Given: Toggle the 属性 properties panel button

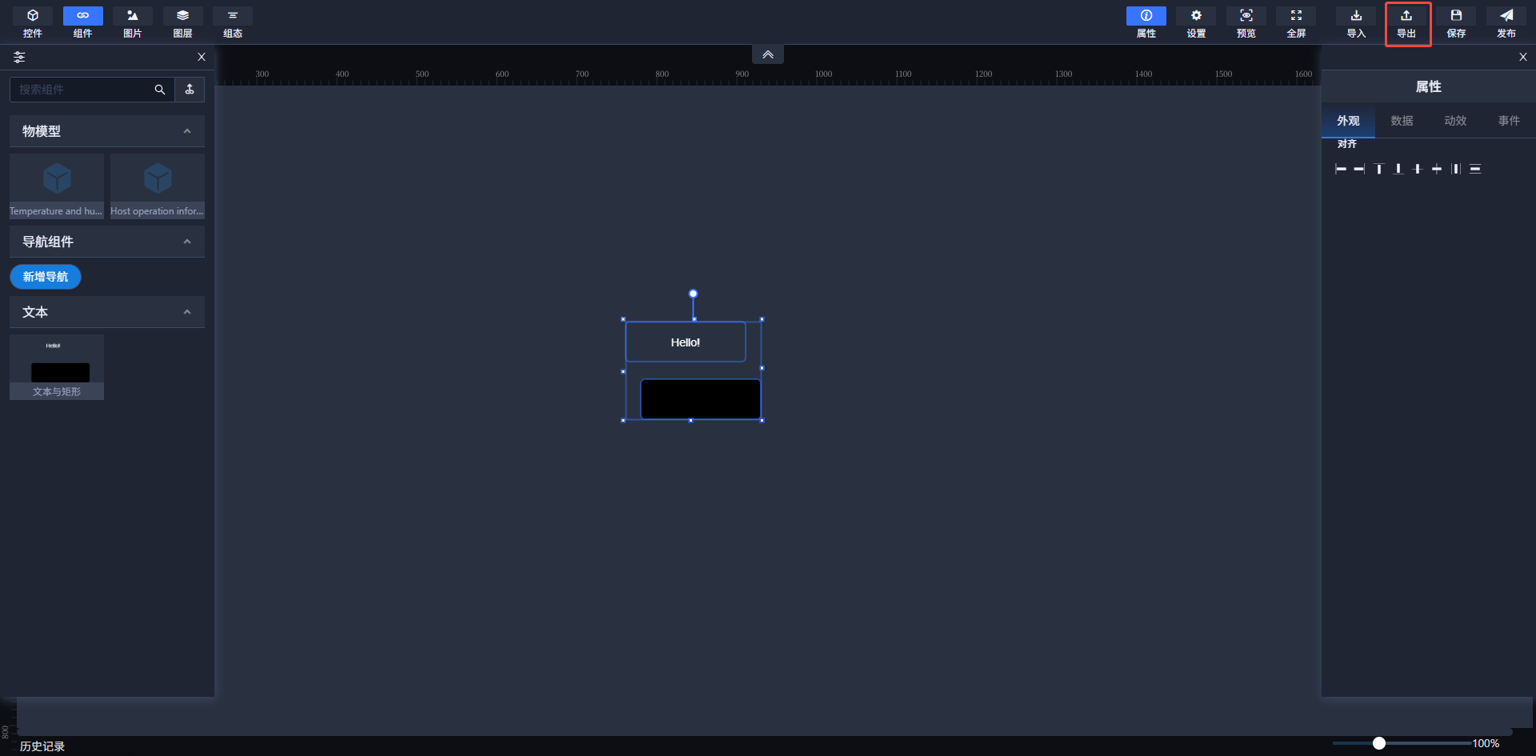Looking at the screenshot, I should (x=1146, y=22).
